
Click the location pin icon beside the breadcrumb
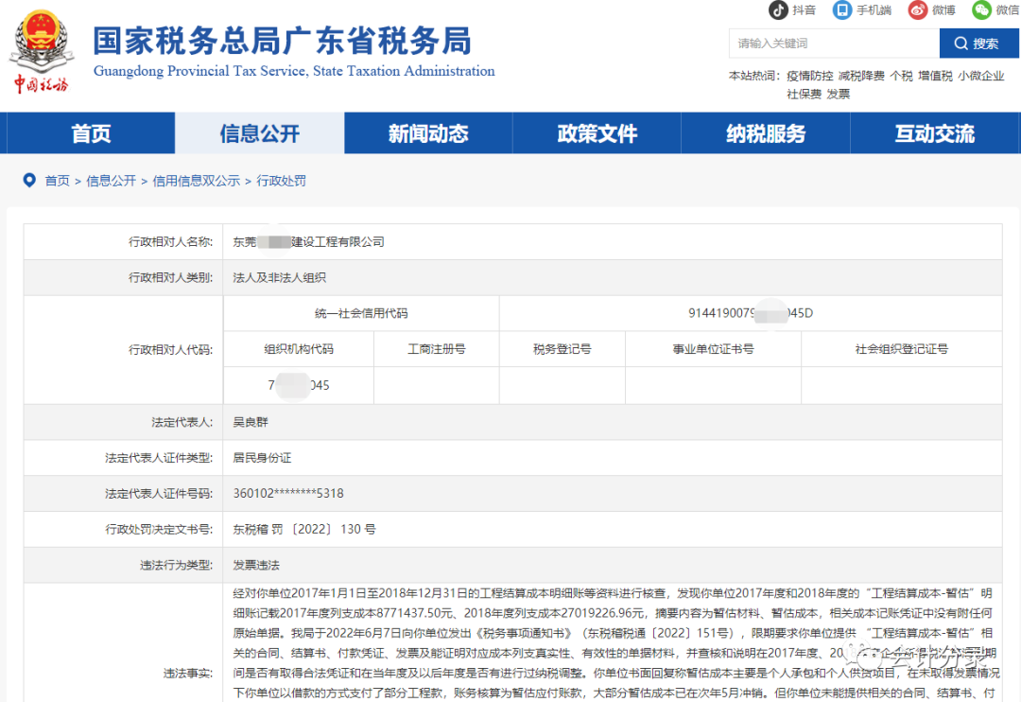point(29,180)
